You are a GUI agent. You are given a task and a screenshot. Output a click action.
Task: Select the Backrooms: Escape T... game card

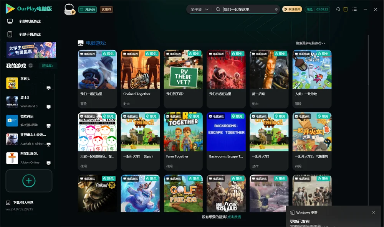[226, 141]
